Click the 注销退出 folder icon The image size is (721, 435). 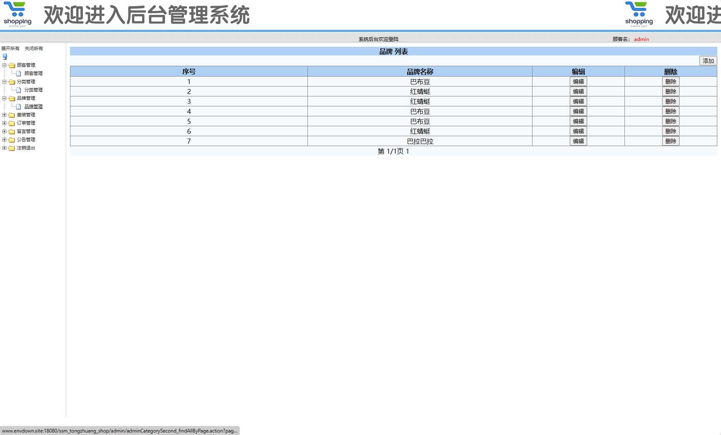coord(12,148)
